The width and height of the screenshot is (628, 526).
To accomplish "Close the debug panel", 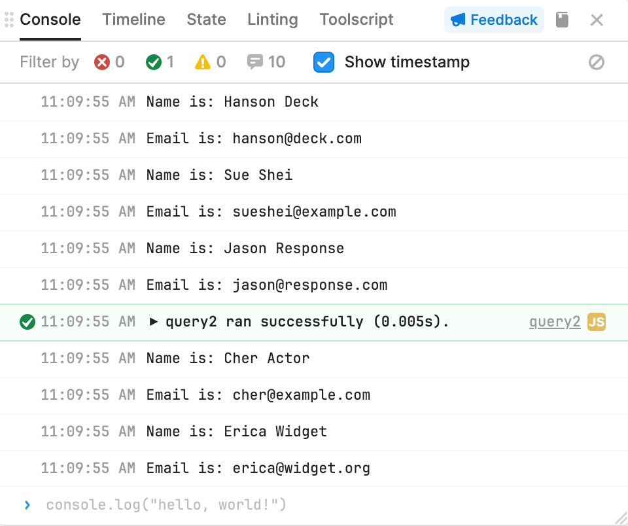I will [597, 20].
